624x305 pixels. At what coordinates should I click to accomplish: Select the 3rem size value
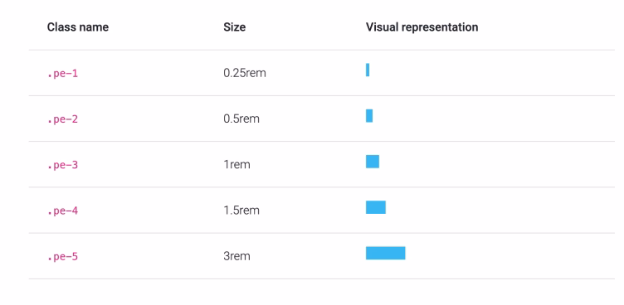point(236,256)
